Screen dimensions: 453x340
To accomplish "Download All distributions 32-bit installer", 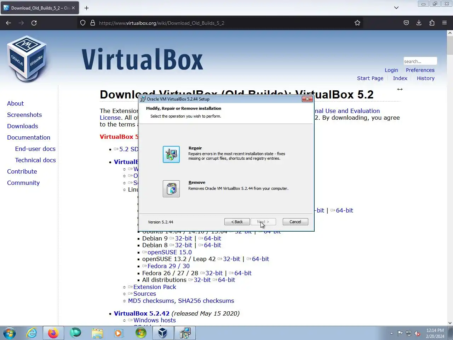I will [202, 280].
